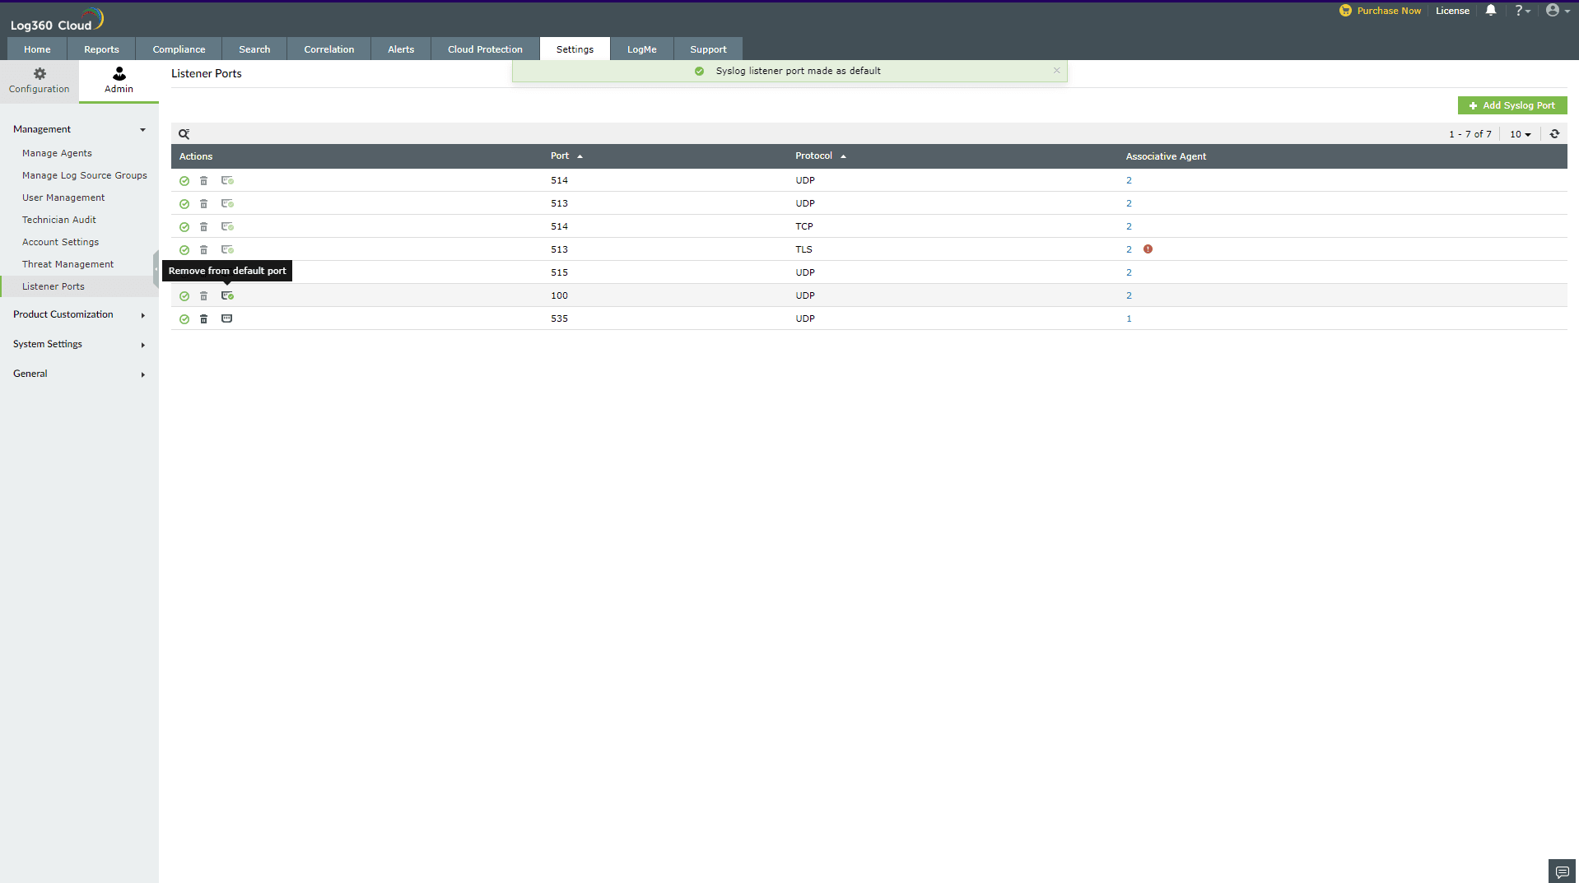Expand the General section

click(79, 374)
